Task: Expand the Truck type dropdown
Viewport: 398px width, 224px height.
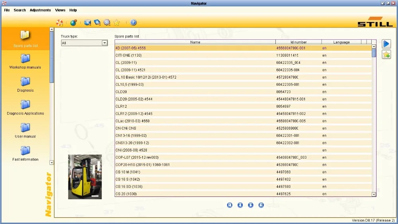Action: pyautogui.click(x=105, y=43)
